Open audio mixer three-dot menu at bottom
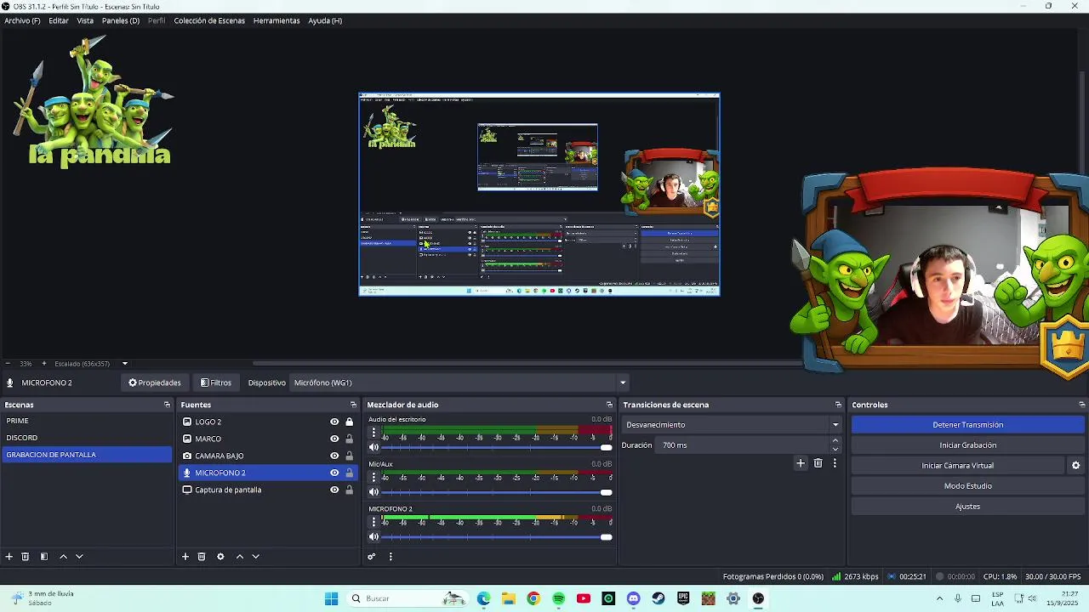This screenshot has height=612, width=1089. pos(391,557)
